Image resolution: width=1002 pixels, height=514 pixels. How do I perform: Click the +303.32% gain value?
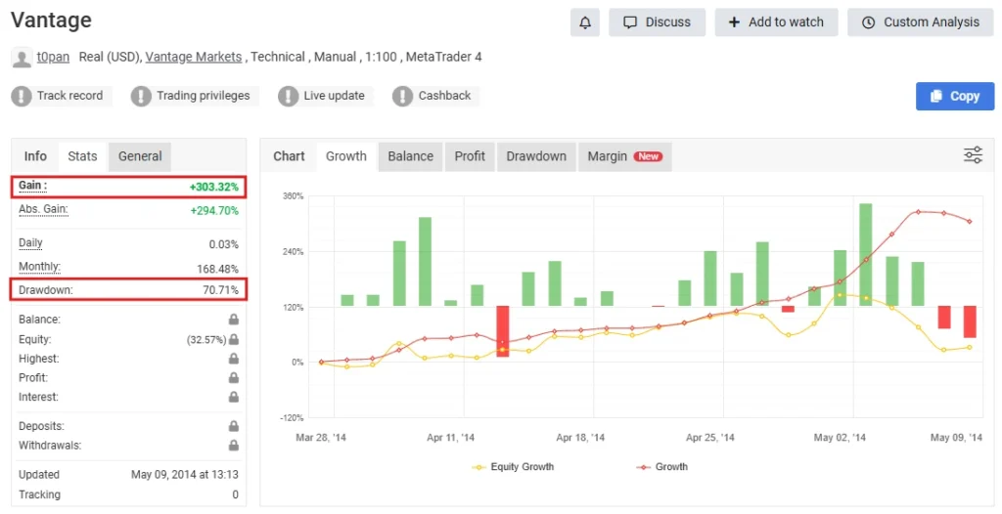coord(214,187)
